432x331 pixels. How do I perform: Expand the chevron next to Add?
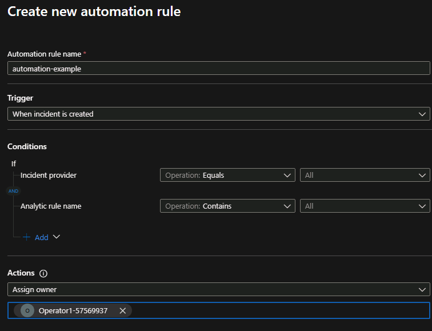tap(57, 237)
